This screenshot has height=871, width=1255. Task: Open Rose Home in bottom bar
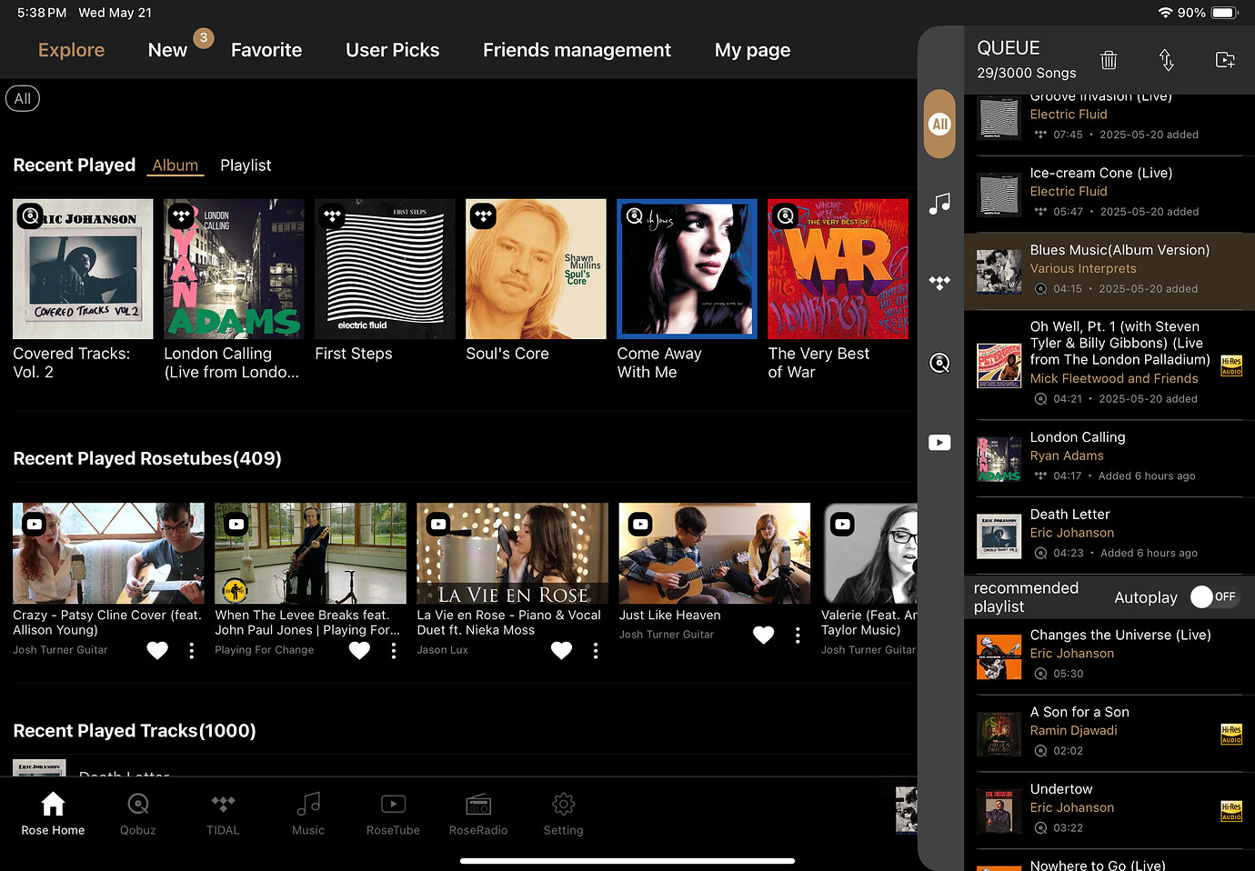[x=53, y=814]
